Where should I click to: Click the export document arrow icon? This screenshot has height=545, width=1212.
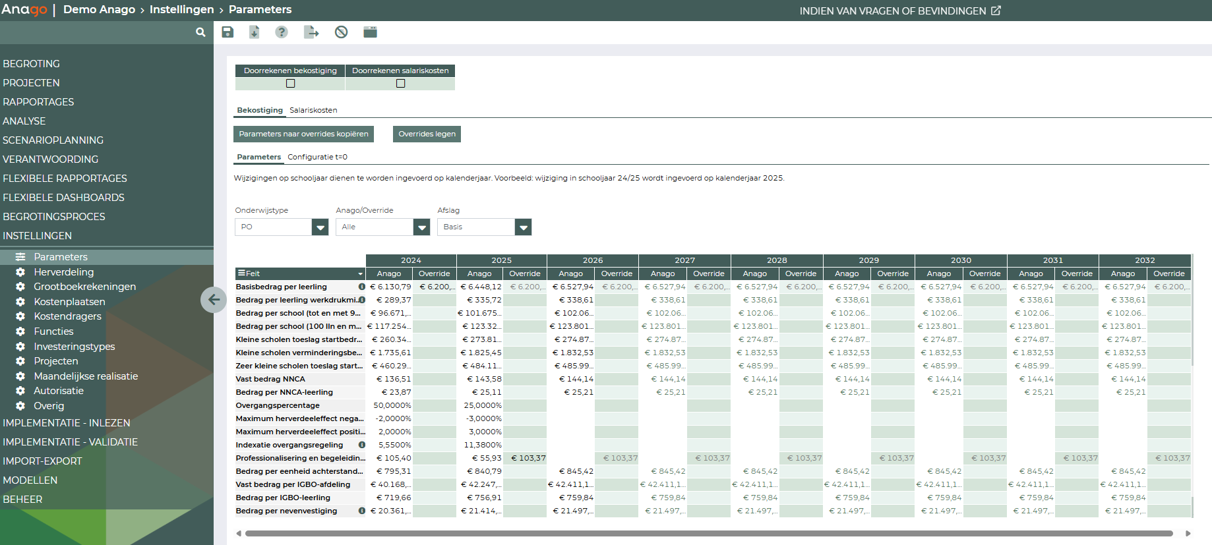tap(311, 32)
